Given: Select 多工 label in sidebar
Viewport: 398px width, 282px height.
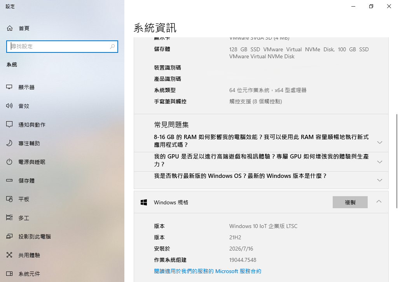Looking at the screenshot, I should (x=24, y=218).
